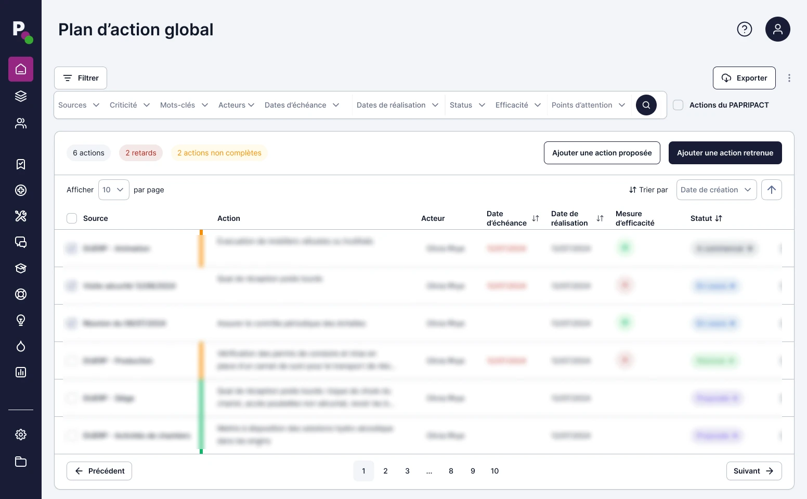Screen dimensions: 807x499
Task: Click the help question mark icon
Action: [x=745, y=29]
